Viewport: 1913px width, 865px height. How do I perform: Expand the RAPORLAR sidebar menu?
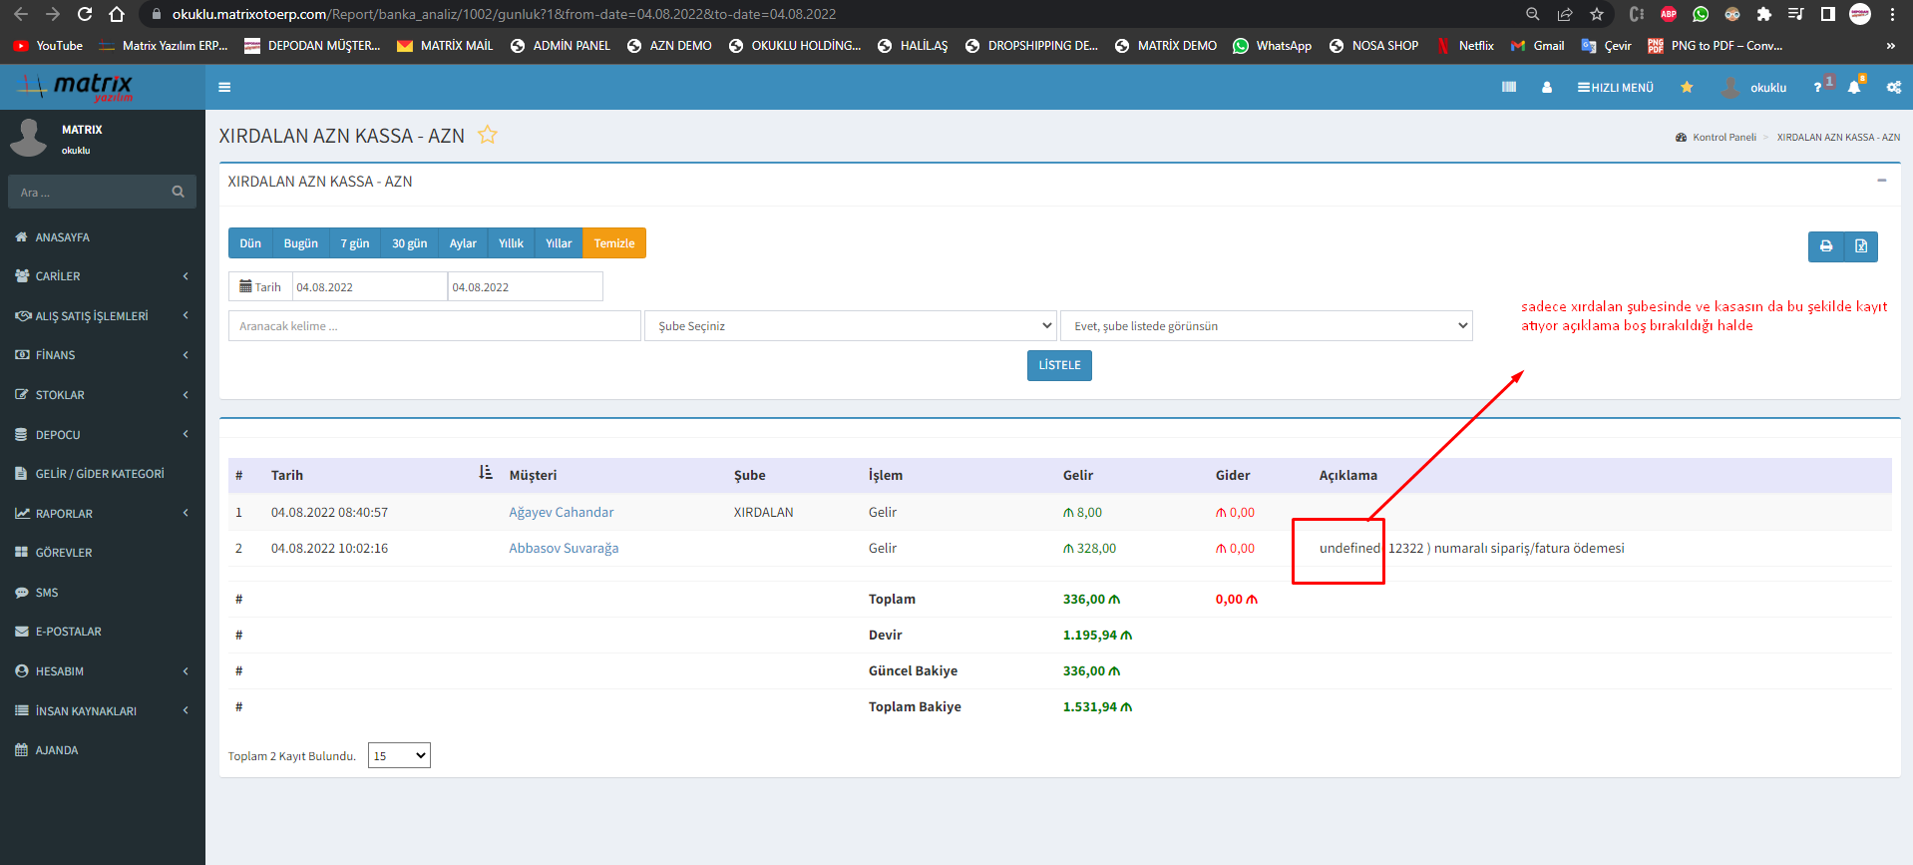click(x=102, y=514)
